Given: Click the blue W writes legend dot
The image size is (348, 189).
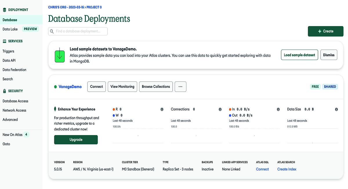Looking at the screenshot, I should (114, 115).
